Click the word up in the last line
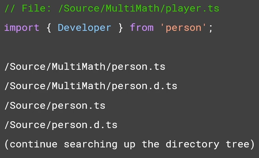The height and width of the screenshot is (158, 259). (x=129, y=145)
